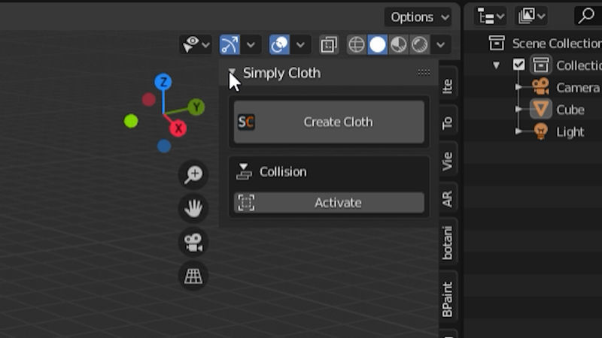Click the Create Cloth button
The height and width of the screenshot is (338, 602).
pos(329,122)
